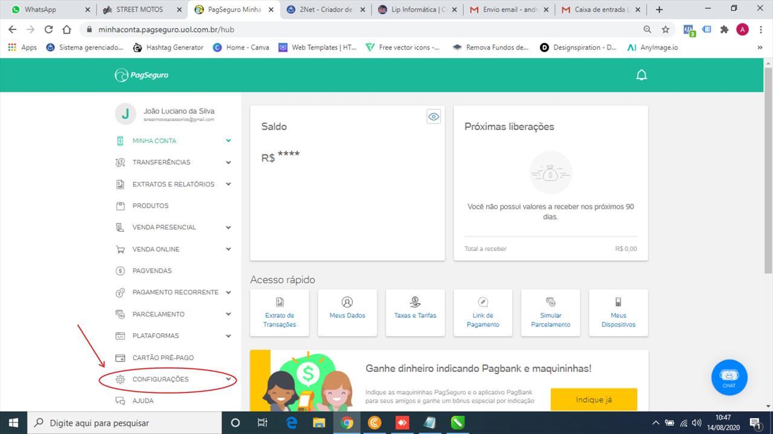Open the Taxas e Tarifas shortcut
The height and width of the screenshot is (434, 773).
(415, 313)
